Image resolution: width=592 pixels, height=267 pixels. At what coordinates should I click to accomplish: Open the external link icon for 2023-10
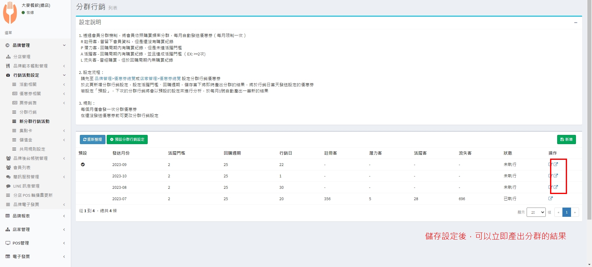(x=556, y=176)
